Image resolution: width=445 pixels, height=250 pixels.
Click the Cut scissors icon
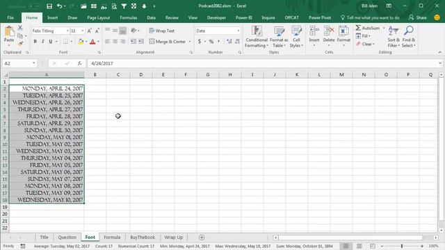coord(20,28)
